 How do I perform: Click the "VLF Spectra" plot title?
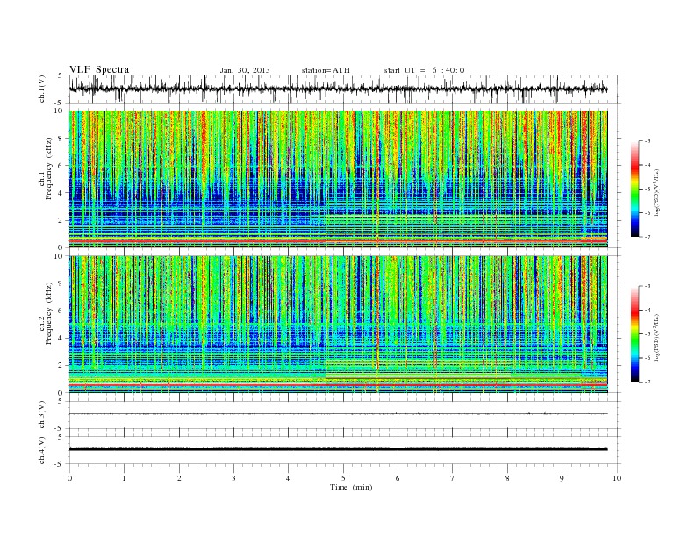99,69
